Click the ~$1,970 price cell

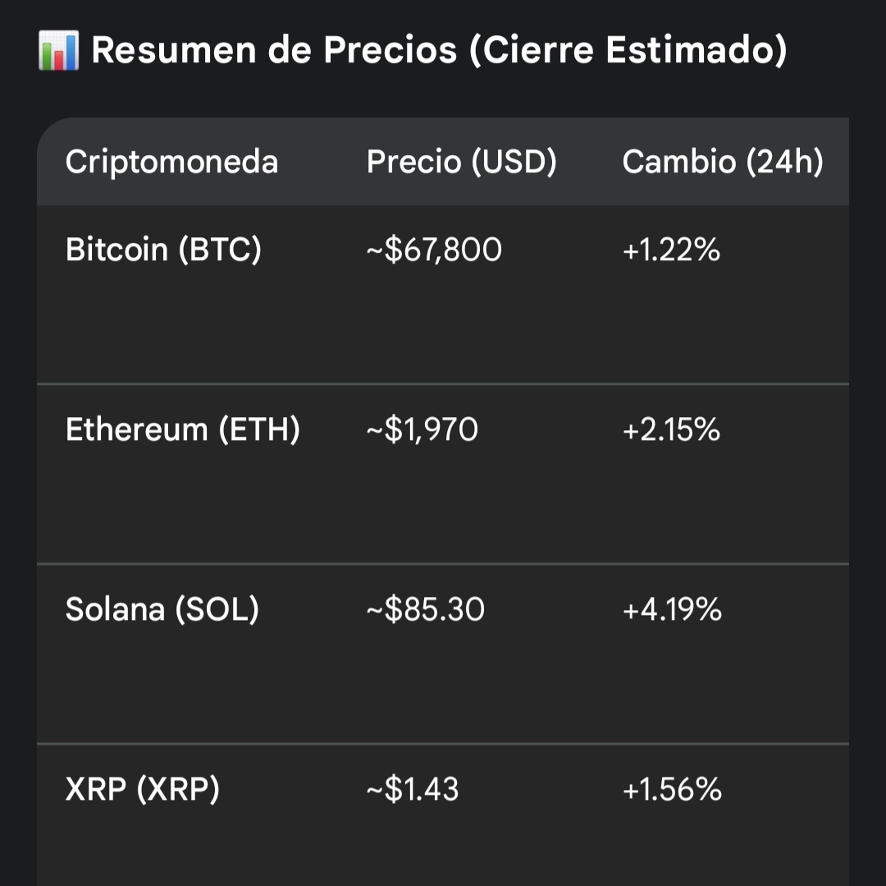422,429
